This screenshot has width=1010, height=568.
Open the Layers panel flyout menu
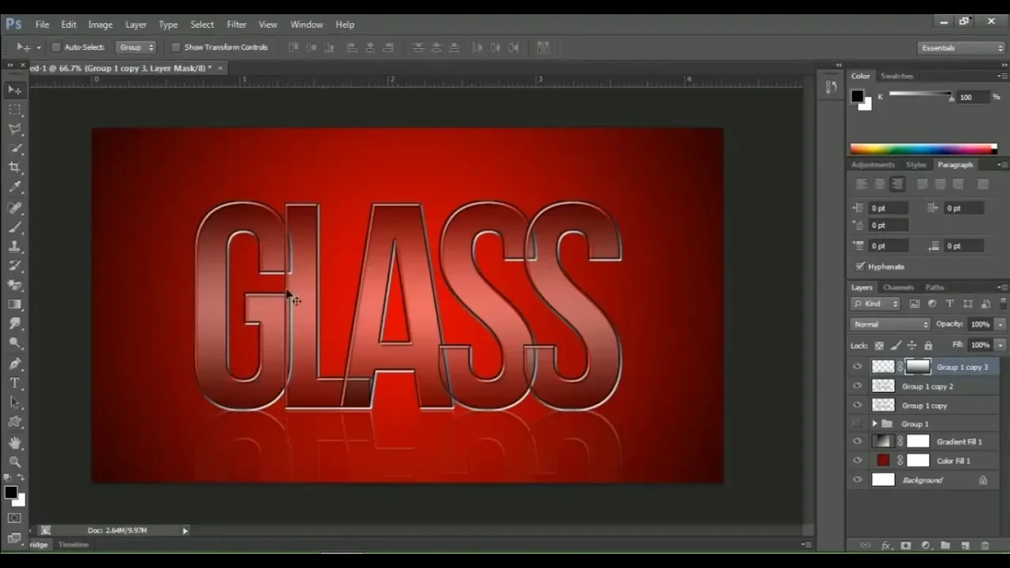coord(1001,287)
